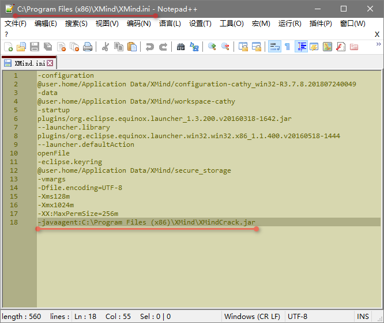Viewport: 384px width, 323px height.
Task: Open the 窗口(W) menu
Action: pos(353,24)
